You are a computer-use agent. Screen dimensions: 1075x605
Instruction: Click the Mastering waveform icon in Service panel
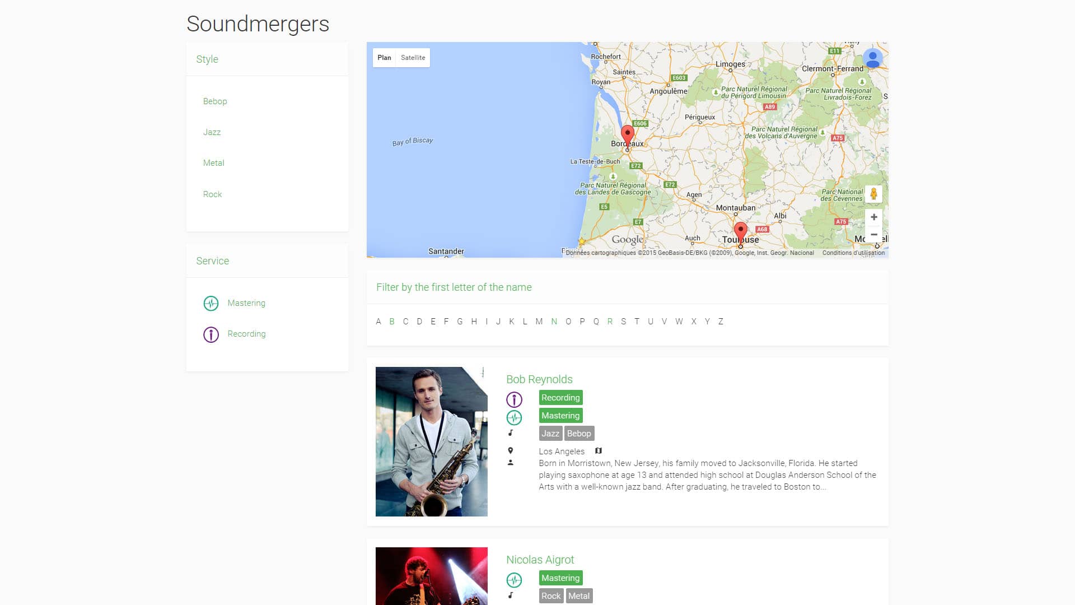pyautogui.click(x=211, y=303)
